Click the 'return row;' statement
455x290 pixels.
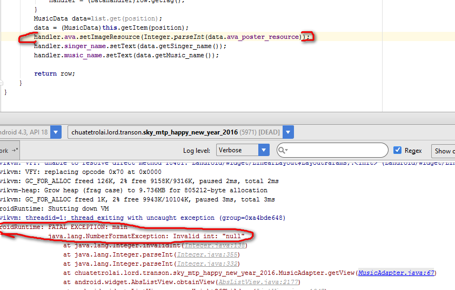point(55,73)
